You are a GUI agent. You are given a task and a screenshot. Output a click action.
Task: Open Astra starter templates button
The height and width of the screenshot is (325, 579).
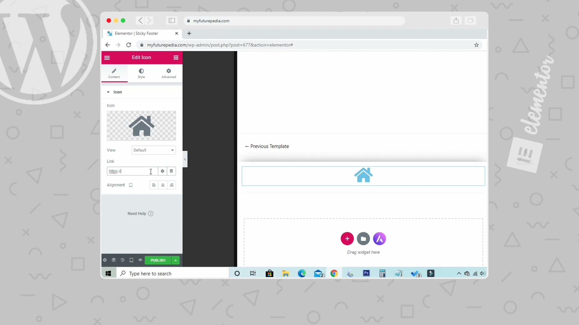pyautogui.click(x=379, y=239)
